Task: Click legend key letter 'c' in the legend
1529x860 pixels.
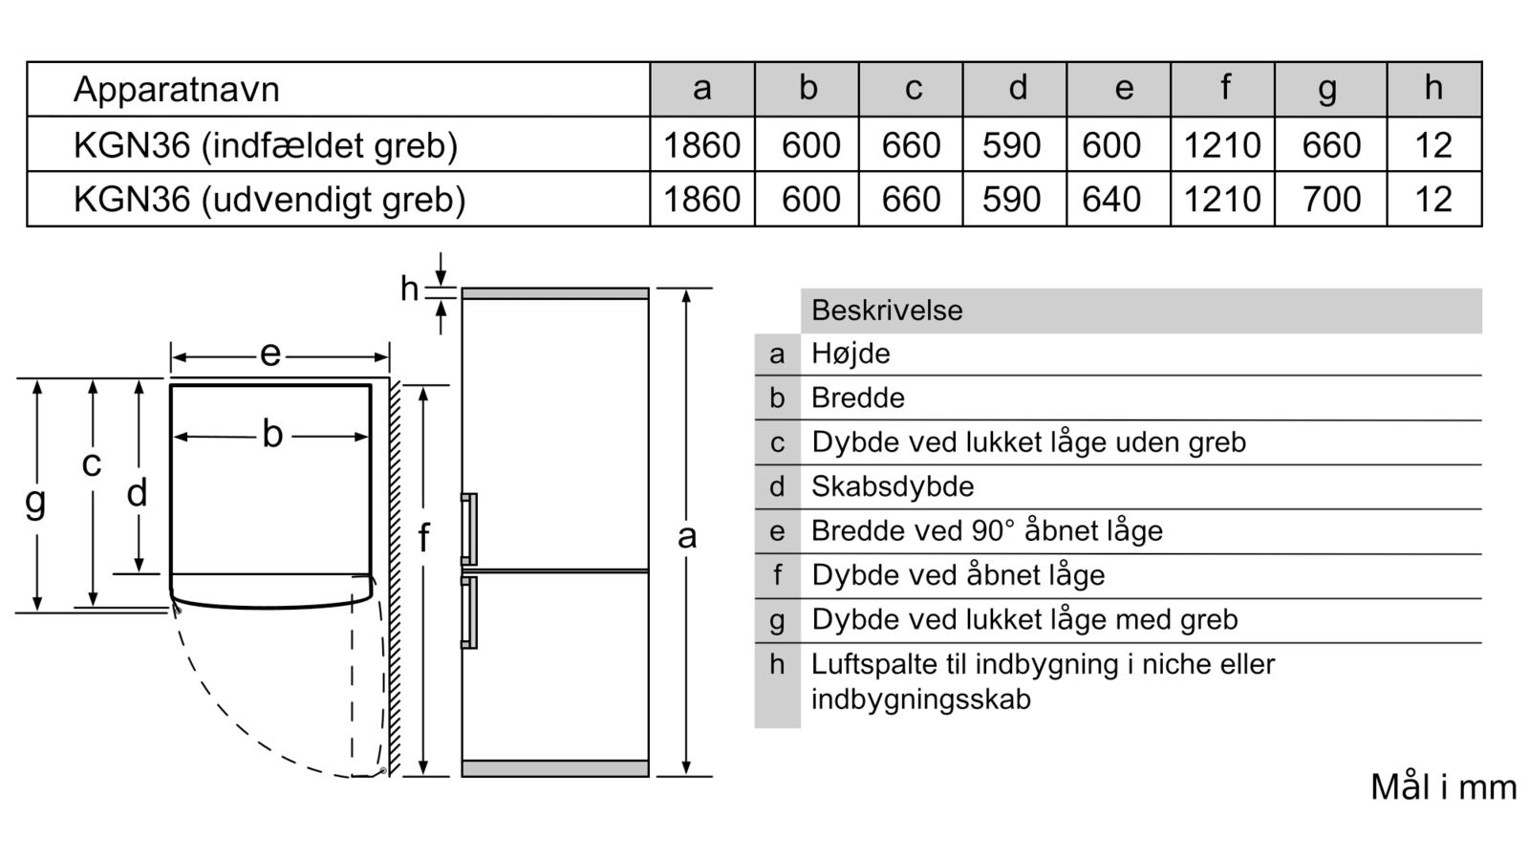Action: [x=777, y=443]
